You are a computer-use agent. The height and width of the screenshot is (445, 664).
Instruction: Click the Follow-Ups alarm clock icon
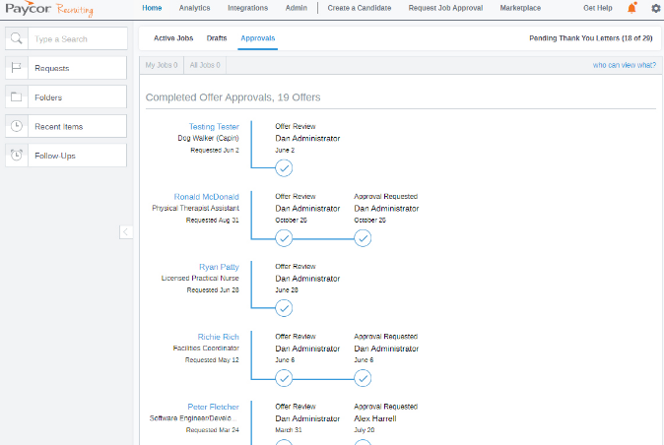pyautogui.click(x=17, y=156)
